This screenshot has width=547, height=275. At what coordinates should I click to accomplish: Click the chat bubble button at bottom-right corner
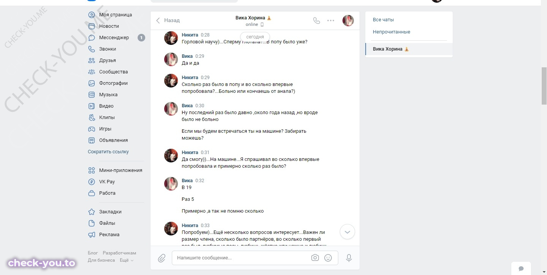(x=521, y=269)
